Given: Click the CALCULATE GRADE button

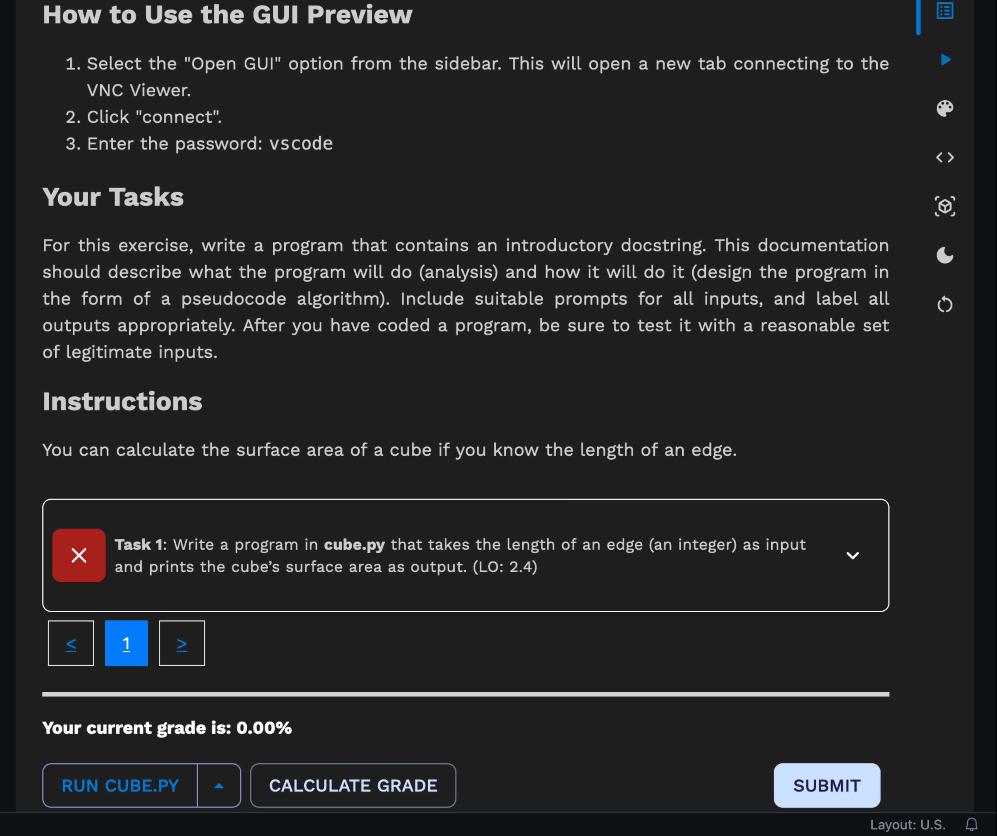Looking at the screenshot, I should [353, 785].
